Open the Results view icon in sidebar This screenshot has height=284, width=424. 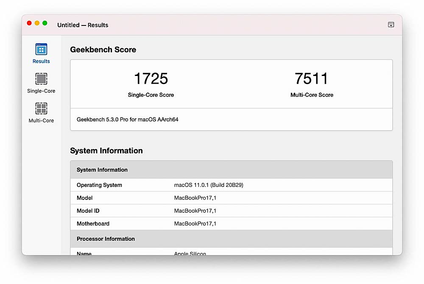tap(41, 49)
